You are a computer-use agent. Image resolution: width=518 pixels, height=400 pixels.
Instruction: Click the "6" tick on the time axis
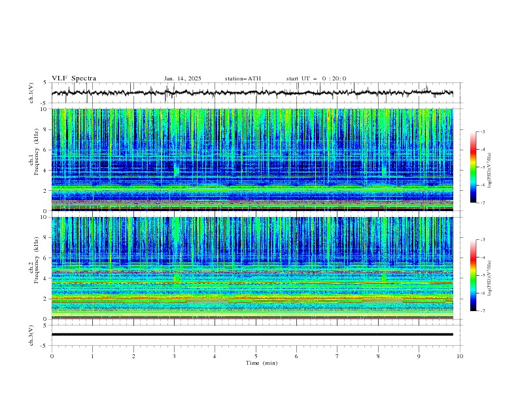pyautogui.click(x=296, y=356)
